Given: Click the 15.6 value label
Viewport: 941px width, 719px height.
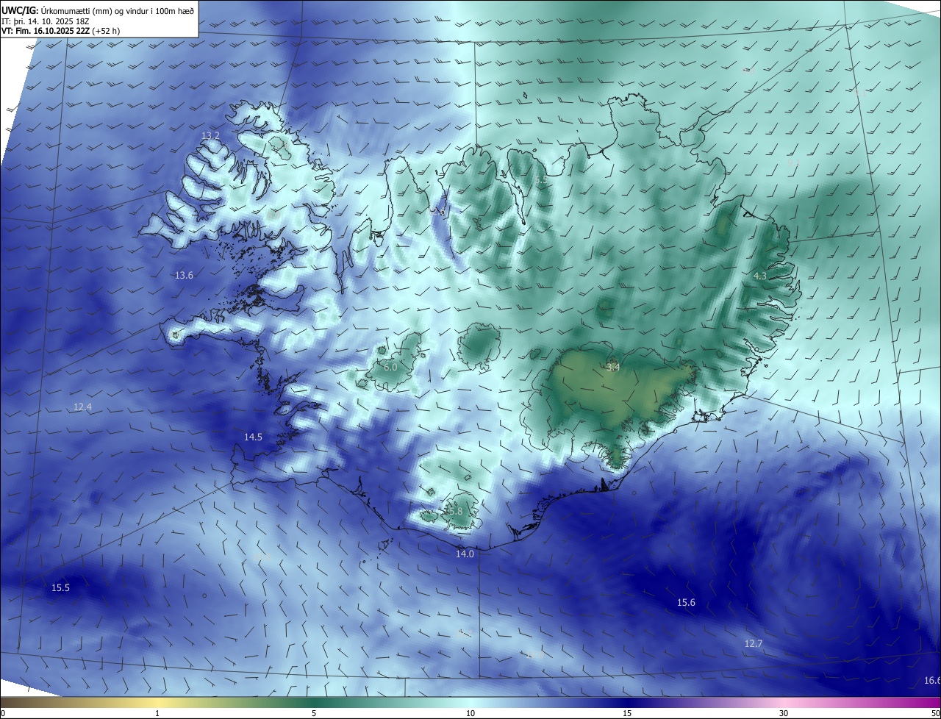Looking at the screenshot, I should click(686, 603).
